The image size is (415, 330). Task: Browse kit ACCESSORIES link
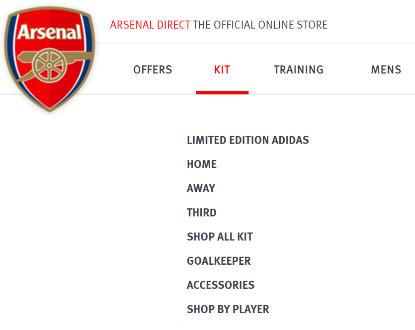(220, 285)
